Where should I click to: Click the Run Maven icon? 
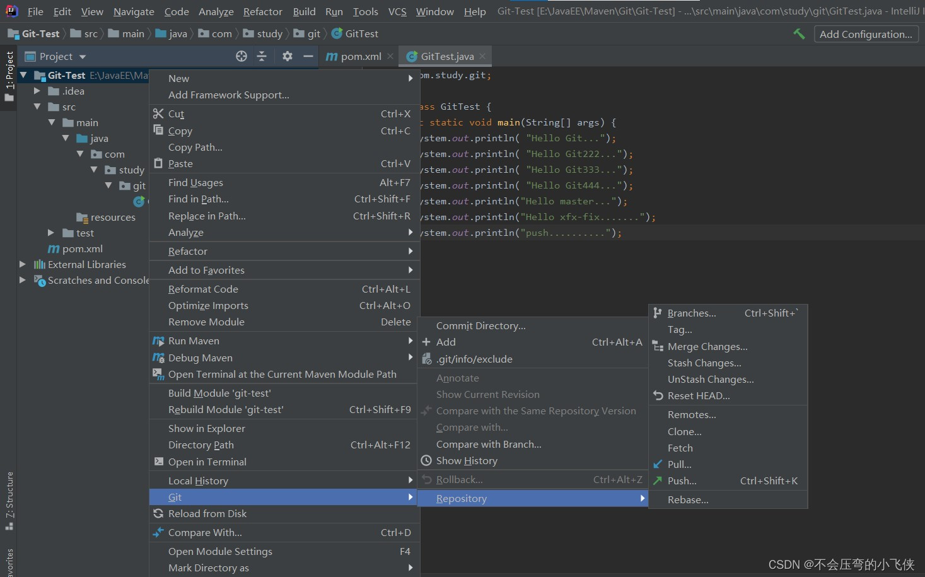point(158,341)
